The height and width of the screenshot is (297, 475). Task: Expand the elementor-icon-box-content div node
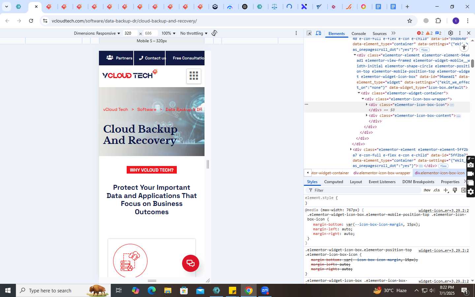(x=366, y=115)
